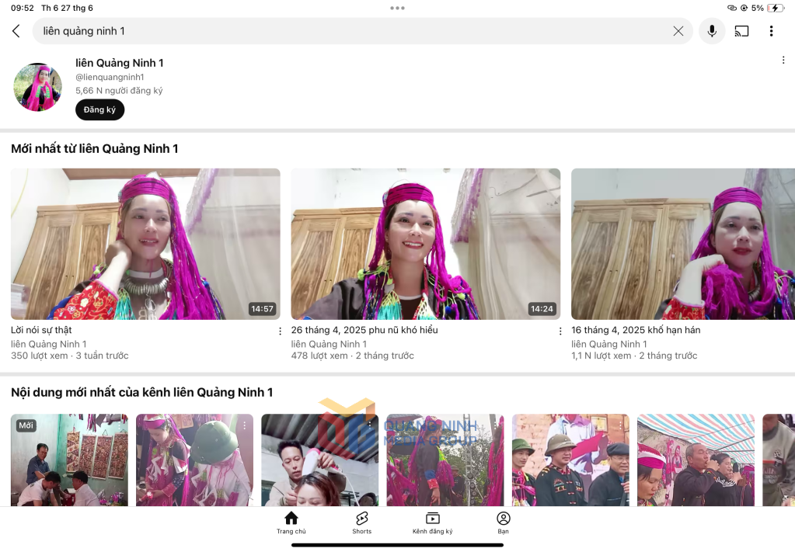Open the top bar three-dot menu
Image resolution: width=795 pixels, height=552 pixels.
(771, 31)
